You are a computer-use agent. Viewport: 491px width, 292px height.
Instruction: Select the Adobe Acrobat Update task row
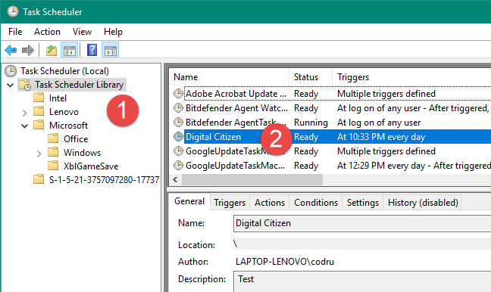(332, 94)
